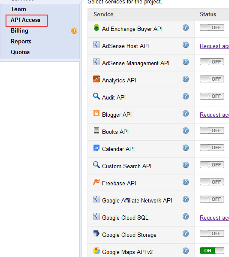The width and height of the screenshot is (229, 257).
Task: Open Google Maps API v2 help icon
Action: click(186, 251)
